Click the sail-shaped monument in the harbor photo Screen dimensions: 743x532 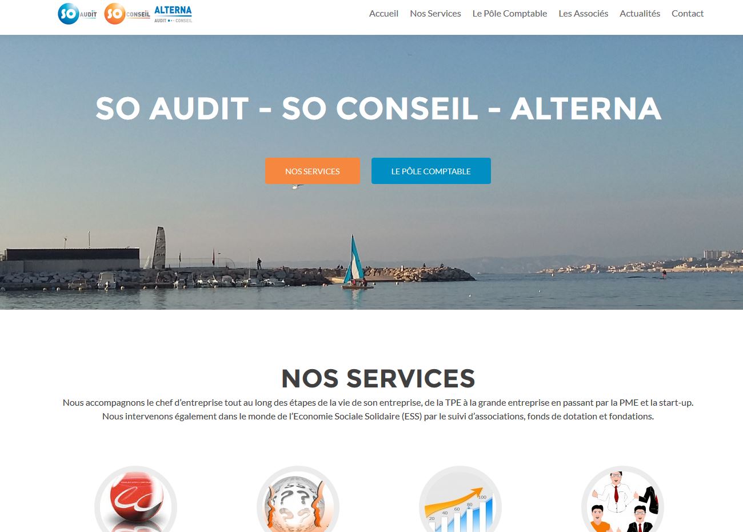click(x=159, y=247)
